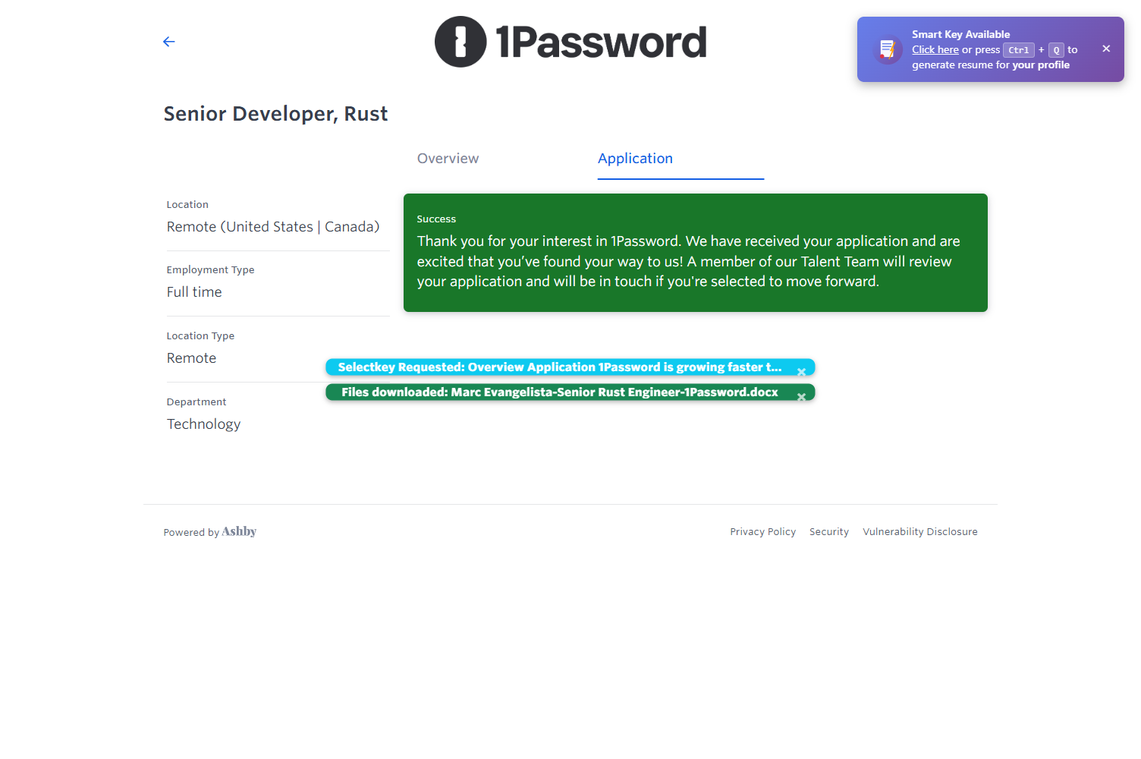Close the Smart Key Available popup
1141x759 pixels.
point(1106,49)
